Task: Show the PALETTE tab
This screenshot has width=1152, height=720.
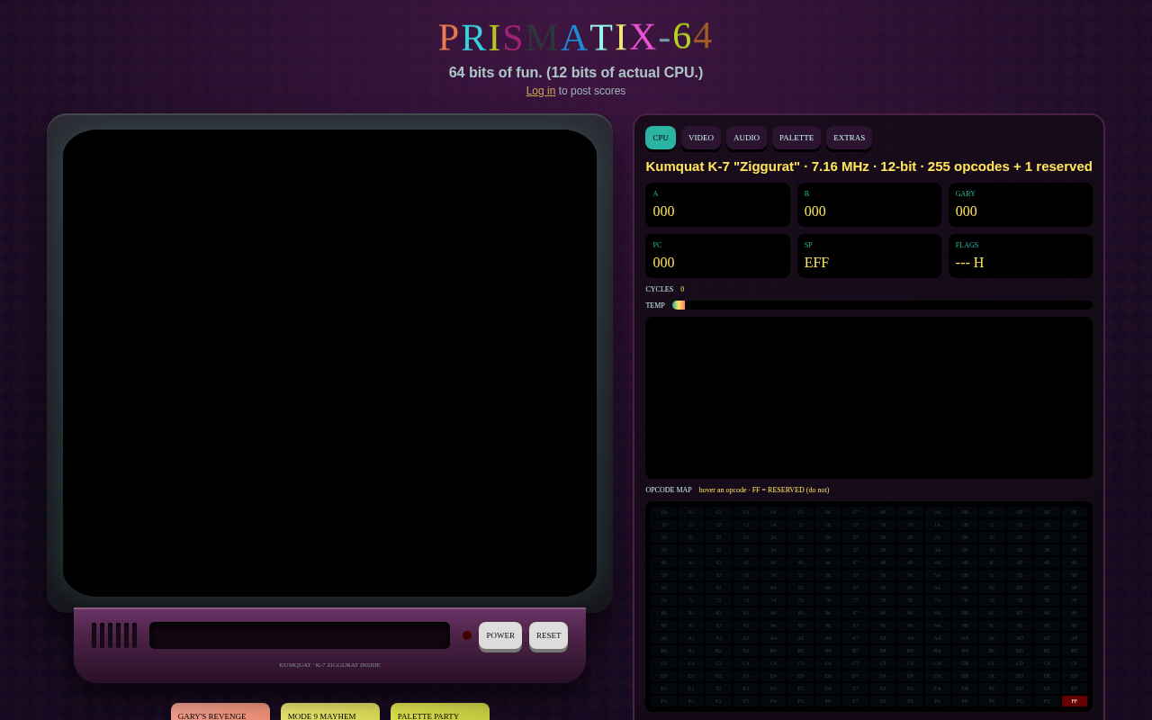Action: tap(796, 138)
